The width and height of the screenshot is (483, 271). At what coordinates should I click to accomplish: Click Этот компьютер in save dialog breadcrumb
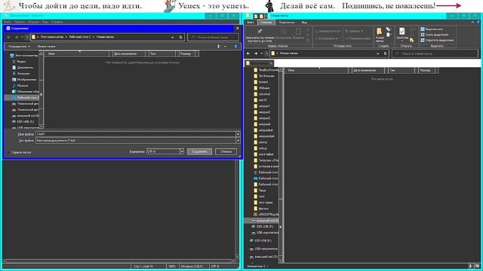point(52,37)
